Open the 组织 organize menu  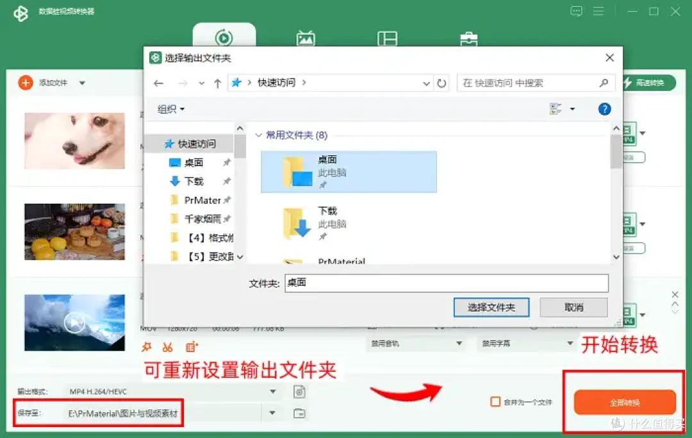(171, 109)
